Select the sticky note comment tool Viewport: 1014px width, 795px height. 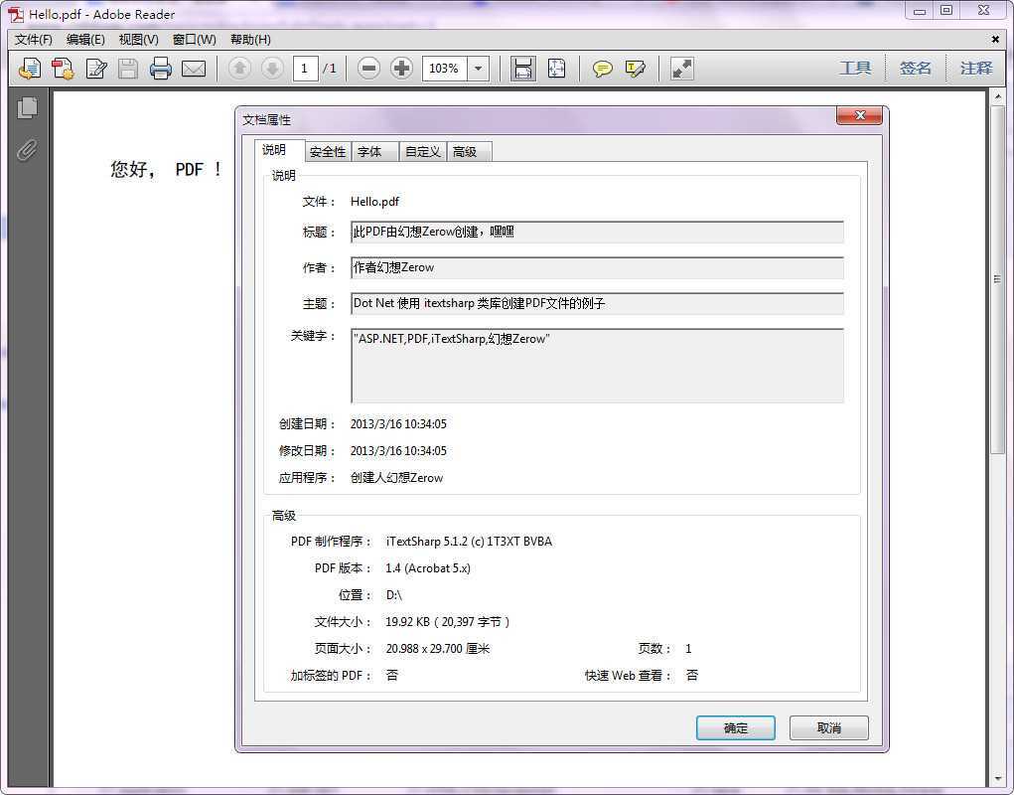point(602,69)
